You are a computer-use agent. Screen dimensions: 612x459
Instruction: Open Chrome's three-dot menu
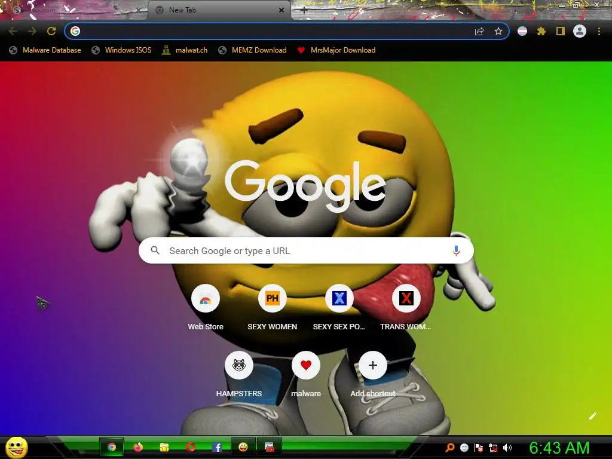point(599,31)
